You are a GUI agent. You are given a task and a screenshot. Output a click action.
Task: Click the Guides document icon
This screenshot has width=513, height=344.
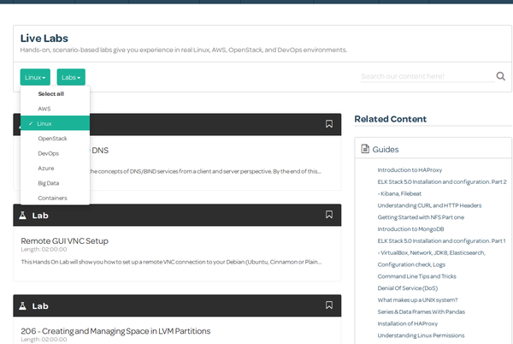pyautogui.click(x=364, y=149)
